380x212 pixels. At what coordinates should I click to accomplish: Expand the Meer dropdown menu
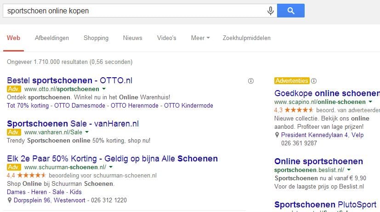[x=200, y=38]
